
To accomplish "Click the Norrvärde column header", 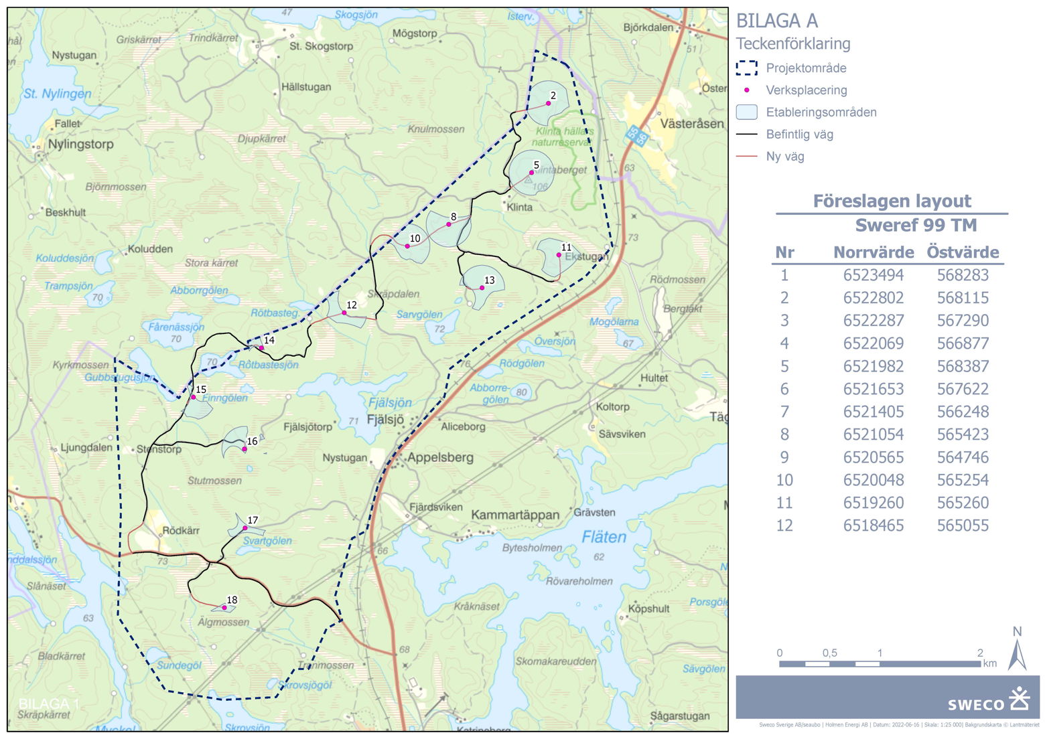I will pos(873,252).
